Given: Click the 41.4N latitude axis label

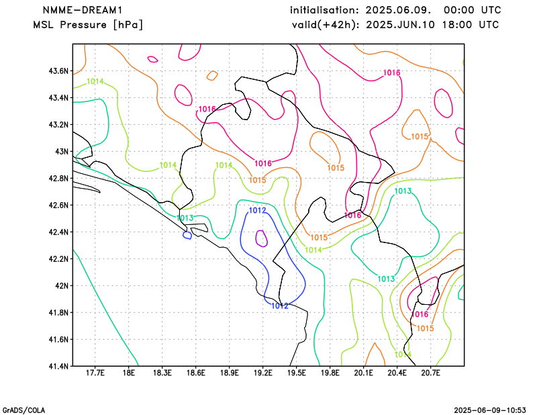Looking at the screenshot, I should [x=58, y=367].
